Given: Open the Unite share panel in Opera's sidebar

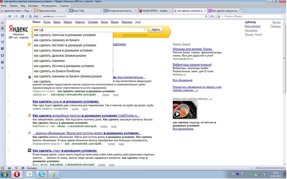Looking at the screenshot, I should click(2, 42).
